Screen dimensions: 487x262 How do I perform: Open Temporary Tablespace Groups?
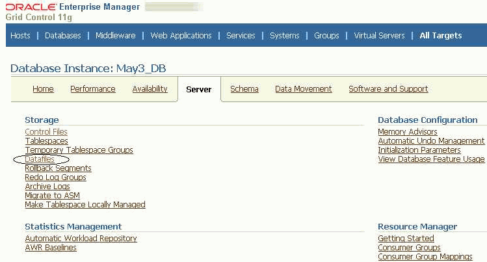point(79,150)
